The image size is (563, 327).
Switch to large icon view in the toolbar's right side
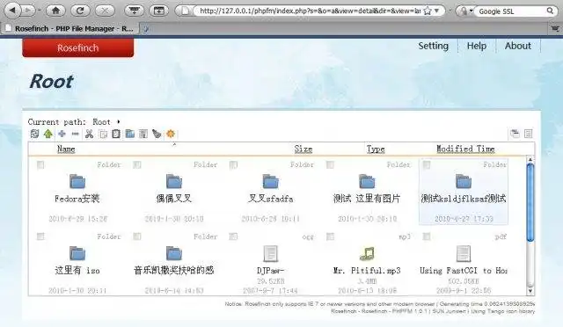[515, 134]
